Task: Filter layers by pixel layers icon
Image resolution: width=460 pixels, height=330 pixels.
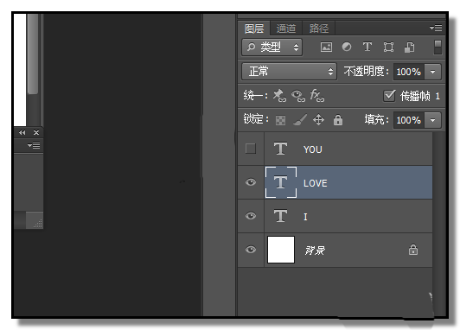Action: [x=326, y=48]
